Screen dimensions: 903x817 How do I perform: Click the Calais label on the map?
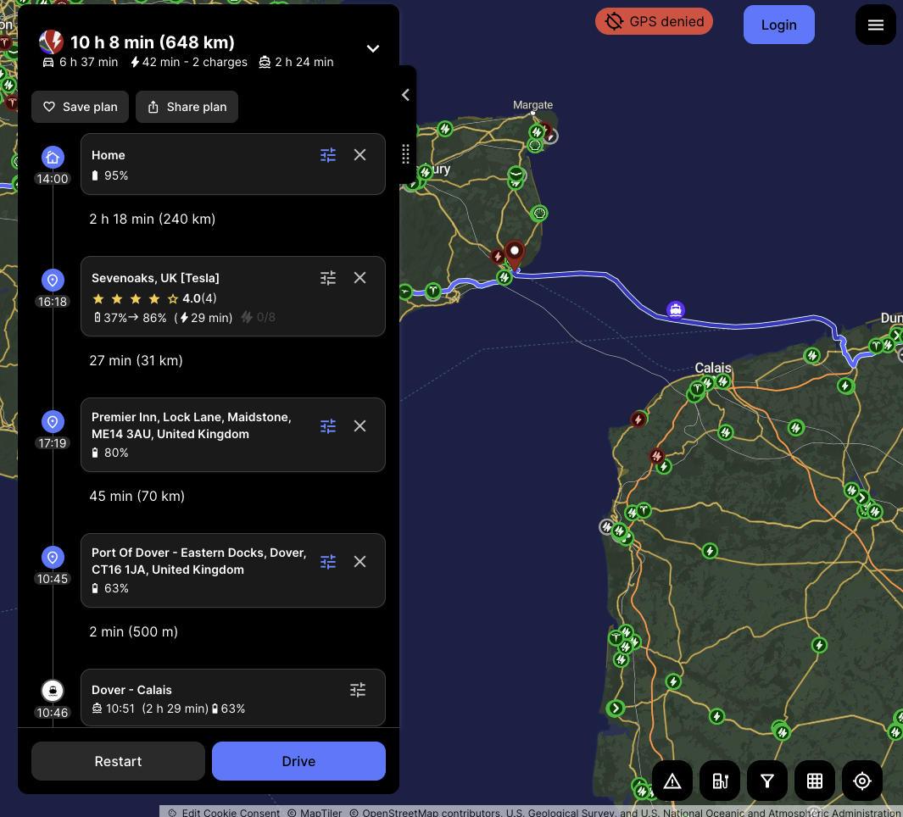(713, 367)
